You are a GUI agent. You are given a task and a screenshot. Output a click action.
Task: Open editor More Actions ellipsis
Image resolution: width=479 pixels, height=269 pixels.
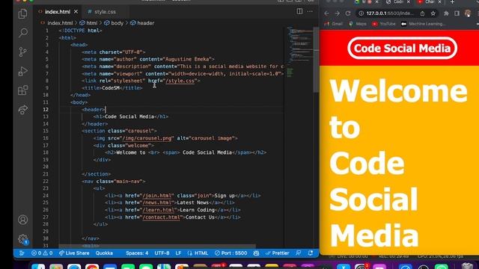[x=310, y=12]
